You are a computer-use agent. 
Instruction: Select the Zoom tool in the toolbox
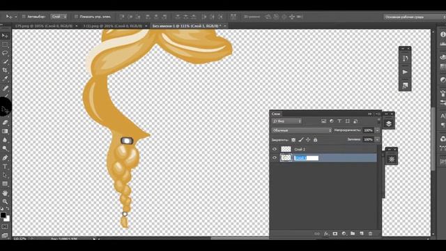(5, 201)
